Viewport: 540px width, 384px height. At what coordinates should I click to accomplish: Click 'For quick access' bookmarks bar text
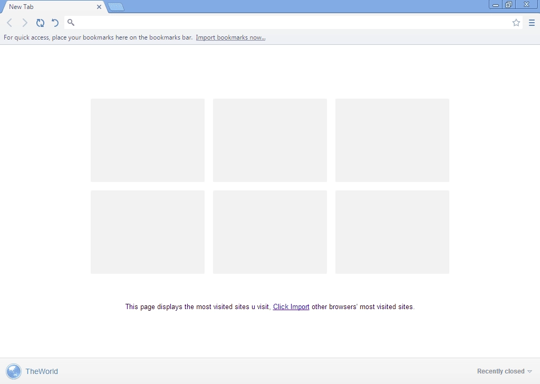coord(98,37)
